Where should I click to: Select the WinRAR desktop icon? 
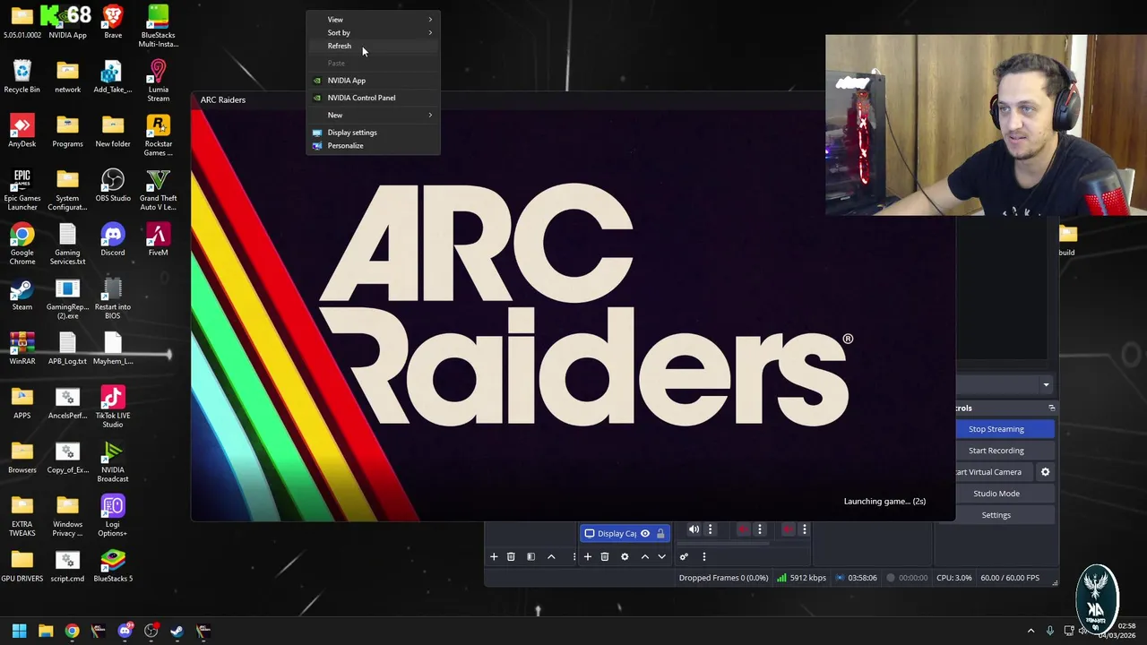[22, 348]
